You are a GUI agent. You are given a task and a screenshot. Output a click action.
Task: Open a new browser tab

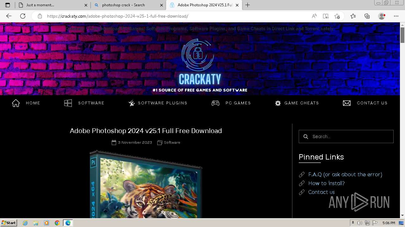(247, 5)
